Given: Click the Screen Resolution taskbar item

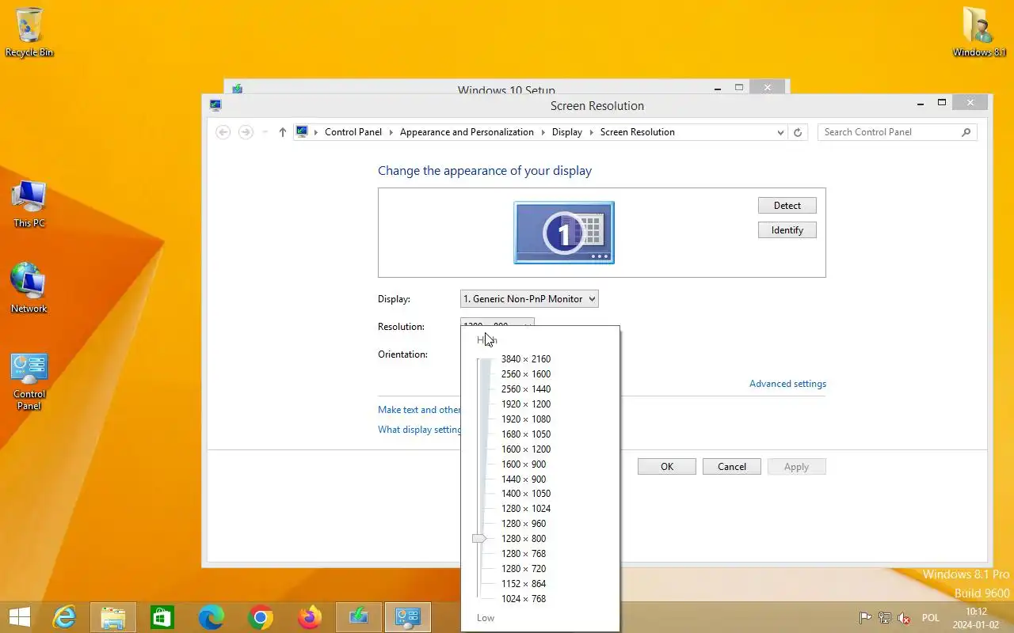Looking at the screenshot, I should point(408,617).
